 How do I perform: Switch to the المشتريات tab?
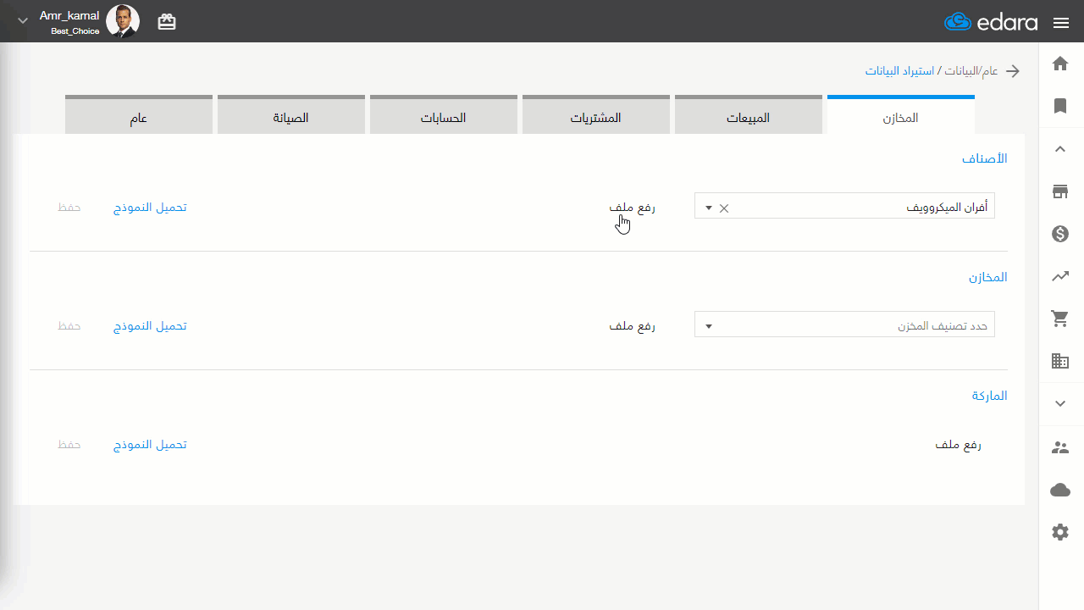point(595,115)
